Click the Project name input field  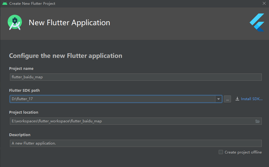click(136, 77)
